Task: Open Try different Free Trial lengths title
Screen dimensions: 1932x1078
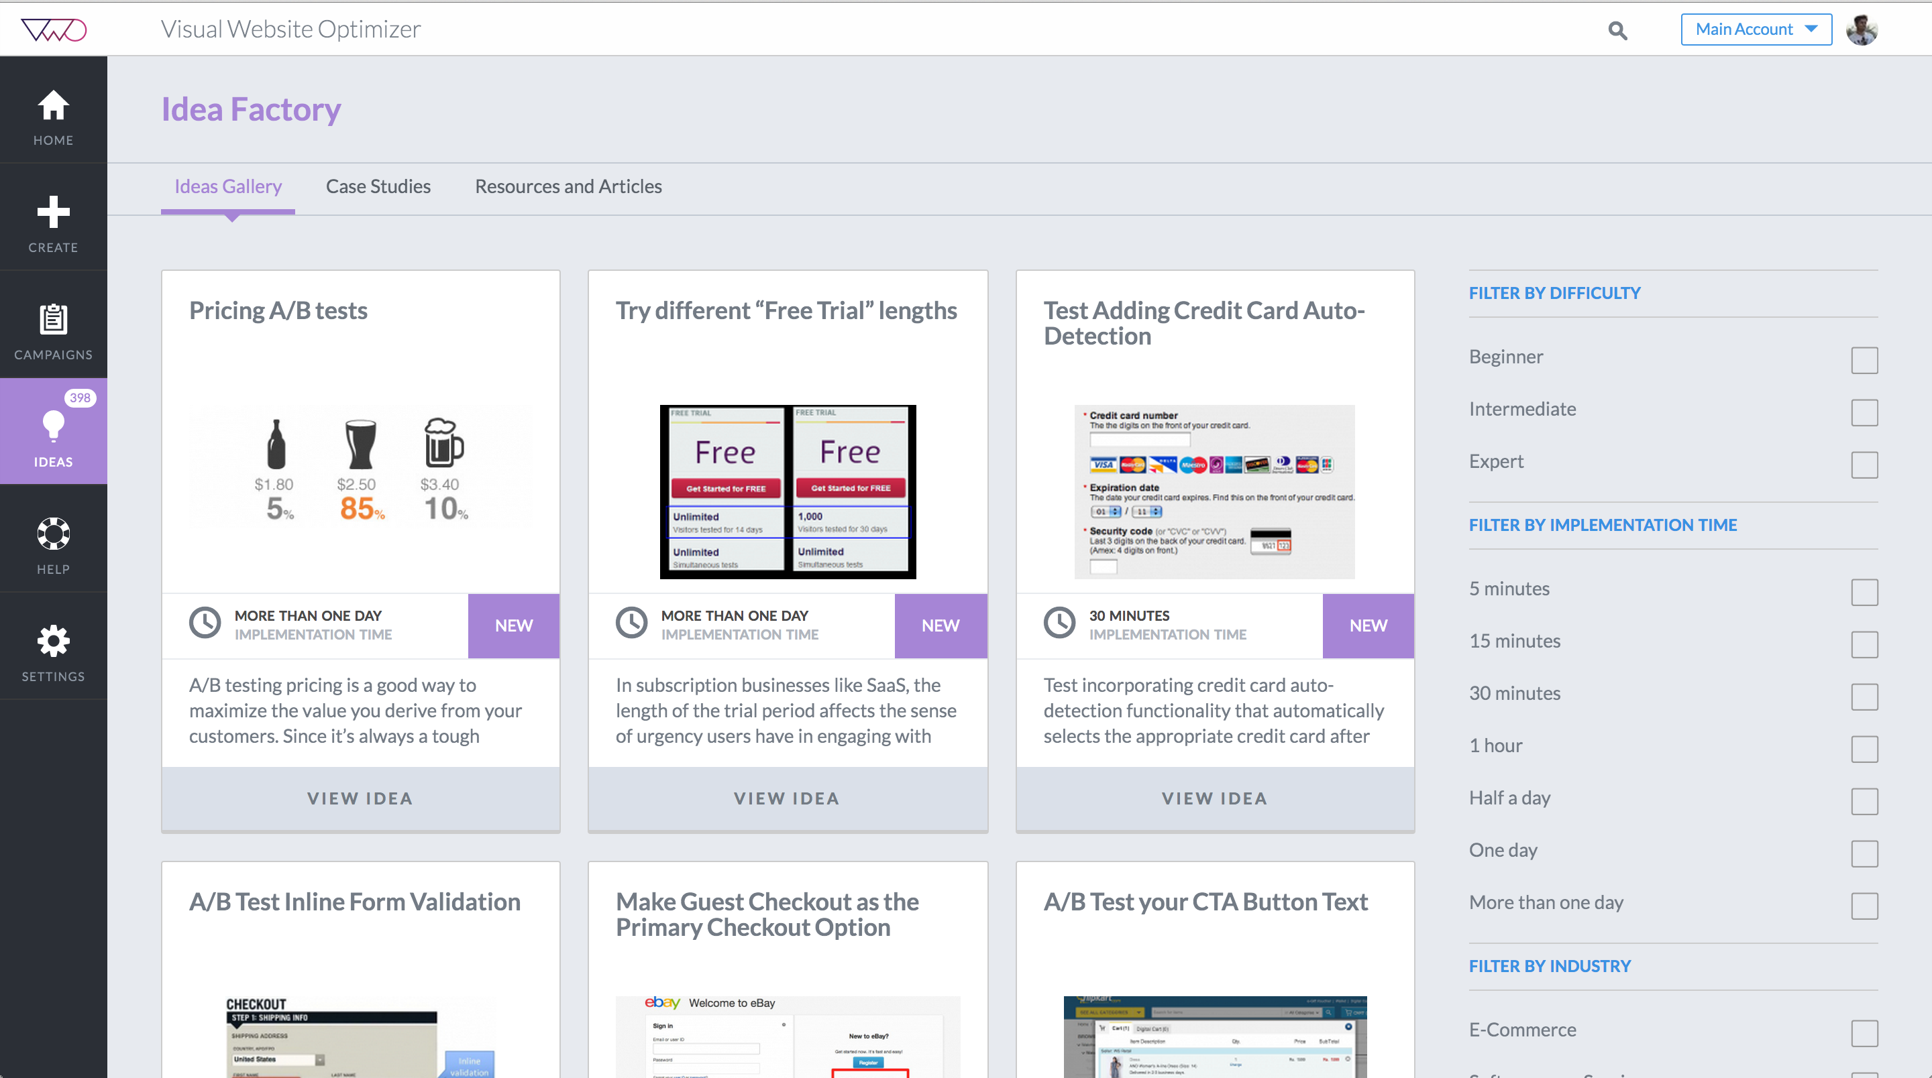Action: point(786,310)
